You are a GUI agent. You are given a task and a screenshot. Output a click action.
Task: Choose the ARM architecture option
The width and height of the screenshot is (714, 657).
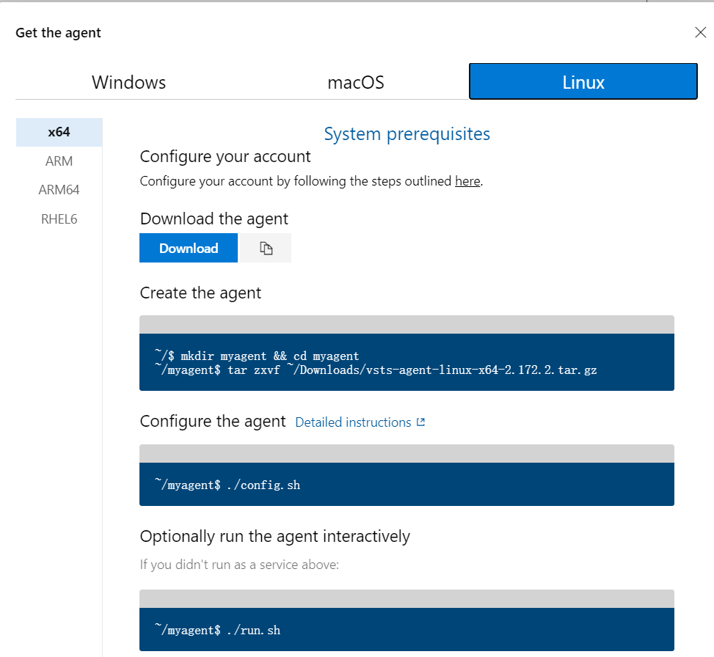(x=59, y=161)
